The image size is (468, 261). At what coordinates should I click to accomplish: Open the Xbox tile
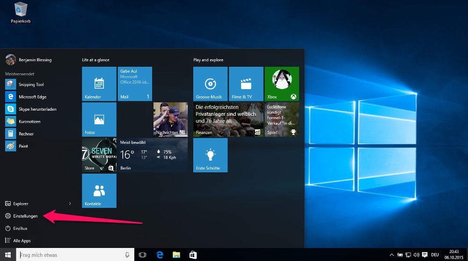pyautogui.click(x=282, y=84)
